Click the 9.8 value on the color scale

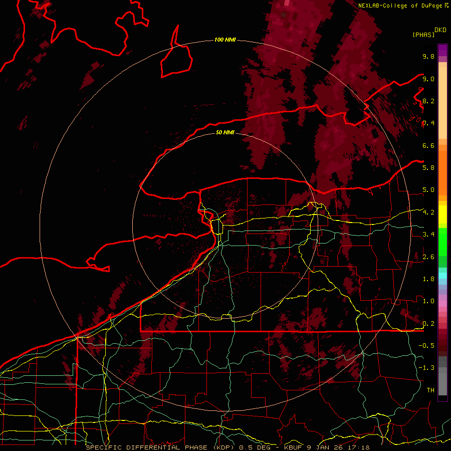[428, 56]
